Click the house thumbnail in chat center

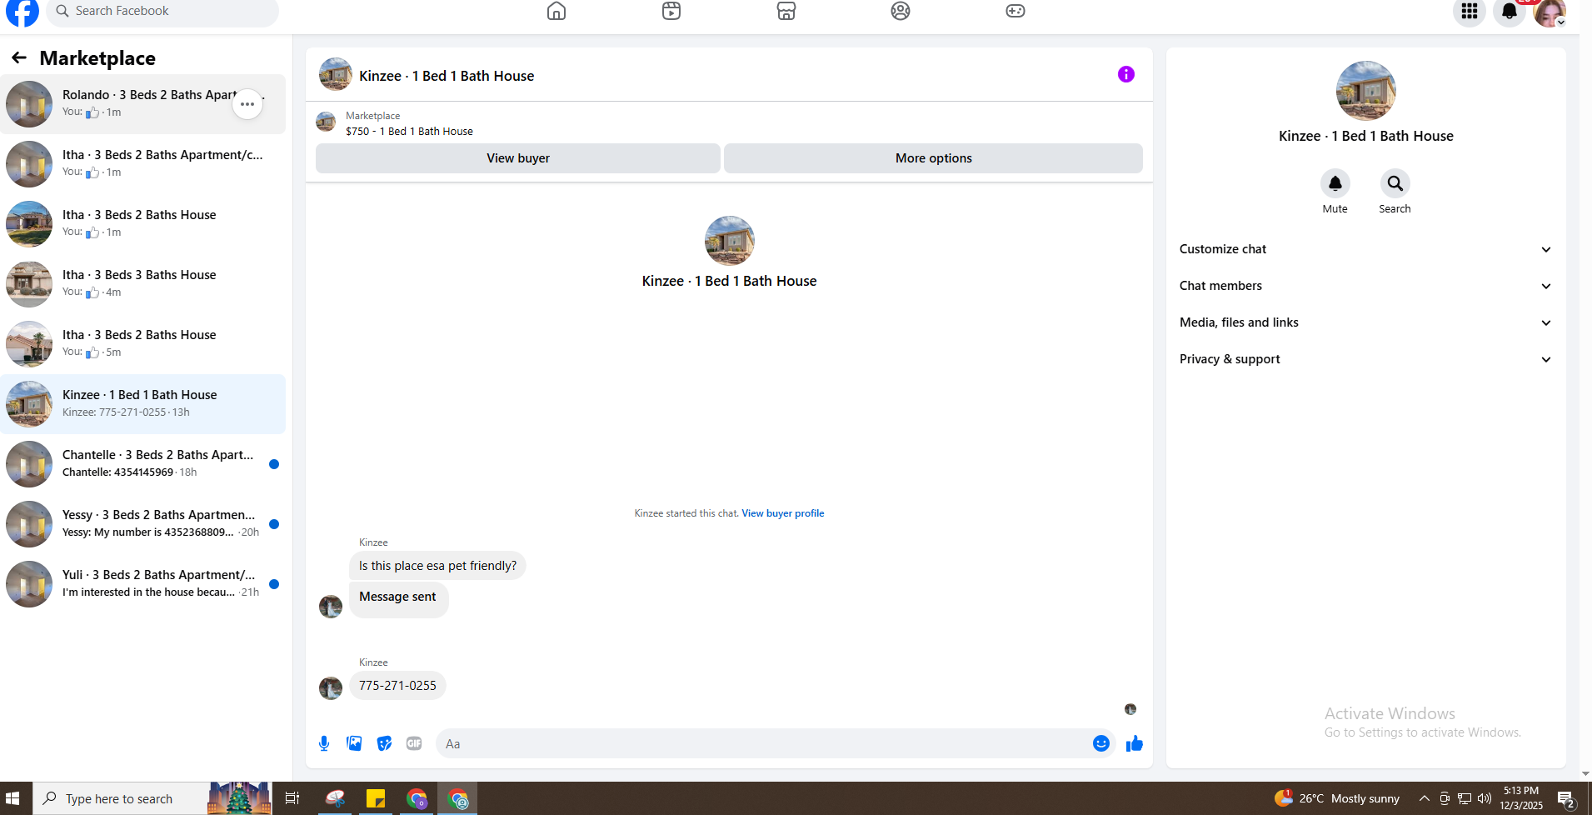click(730, 241)
